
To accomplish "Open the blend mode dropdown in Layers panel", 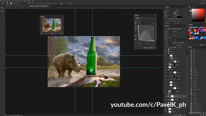I will [170, 45].
